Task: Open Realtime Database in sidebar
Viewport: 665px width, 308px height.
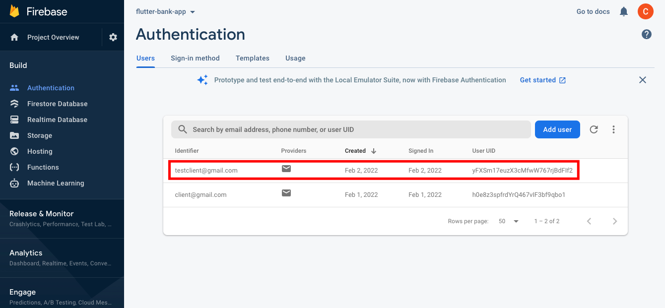Action: tap(57, 120)
